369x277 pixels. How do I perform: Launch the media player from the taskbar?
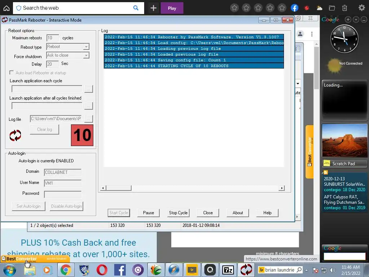pyautogui.click(x=47, y=270)
